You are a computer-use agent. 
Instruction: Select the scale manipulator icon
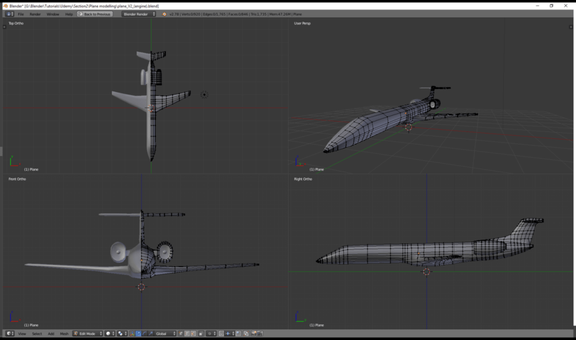click(151, 333)
